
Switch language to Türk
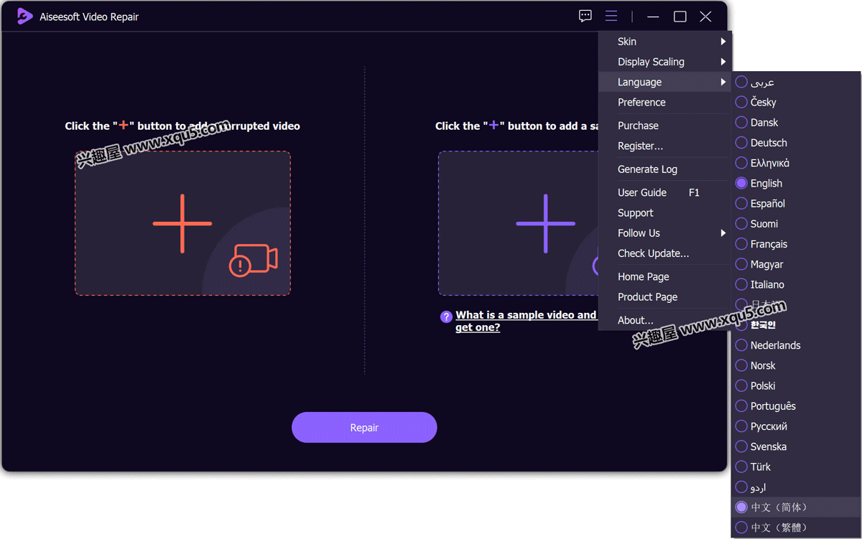point(796,467)
